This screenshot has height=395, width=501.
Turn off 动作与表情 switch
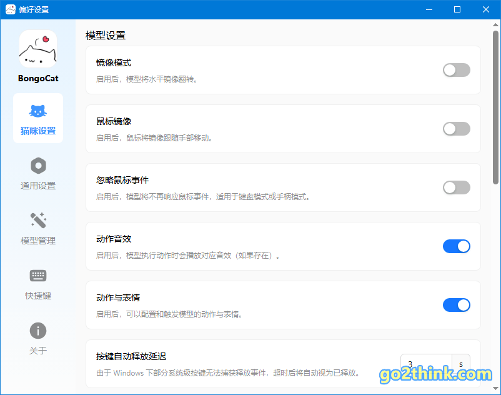coord(456,305)
